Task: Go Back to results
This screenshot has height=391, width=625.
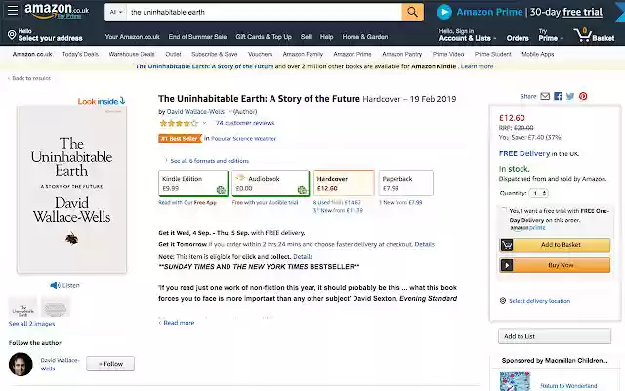Action: point(29,78)
